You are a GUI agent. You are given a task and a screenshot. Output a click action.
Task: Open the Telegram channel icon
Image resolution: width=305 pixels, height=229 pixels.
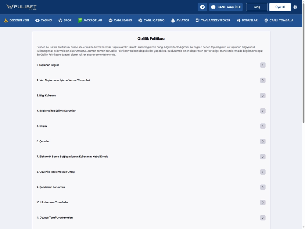point(202,7)
